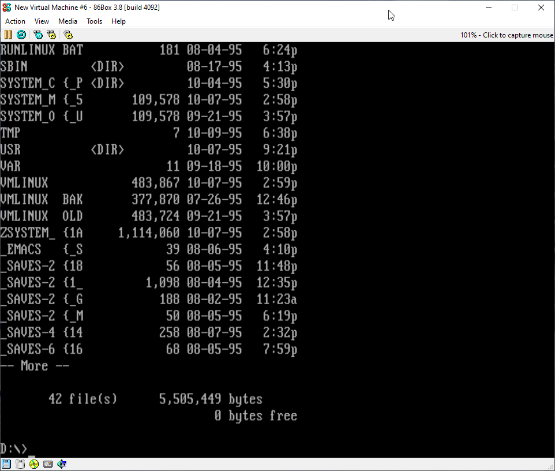The width and height of the screenshot is (555, 471).
Task: Send Ctrl+Alt+Del via toolbar icon
Action: coord(38,35)
